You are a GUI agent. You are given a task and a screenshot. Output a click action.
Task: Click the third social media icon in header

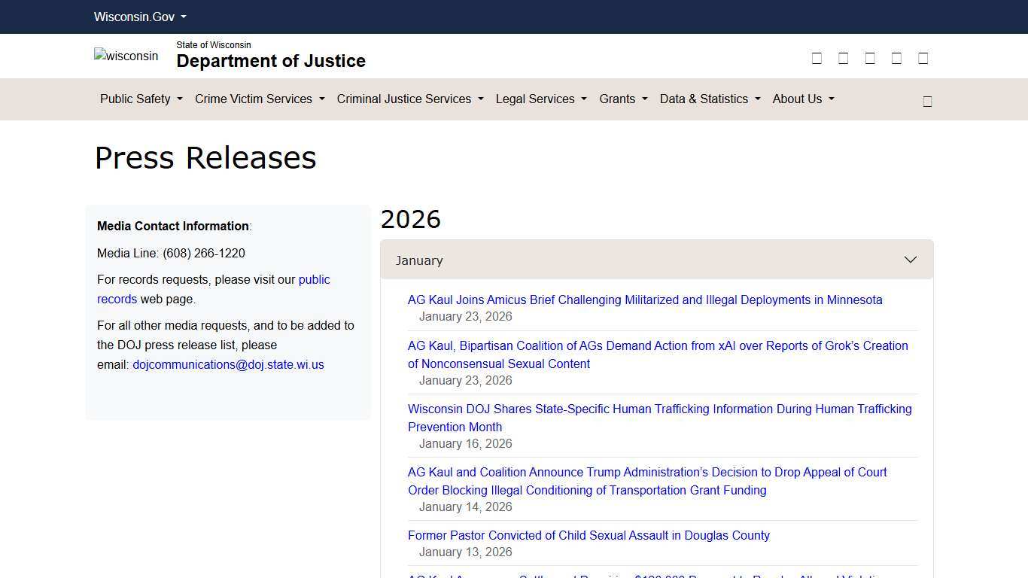(x=870, y=57)
